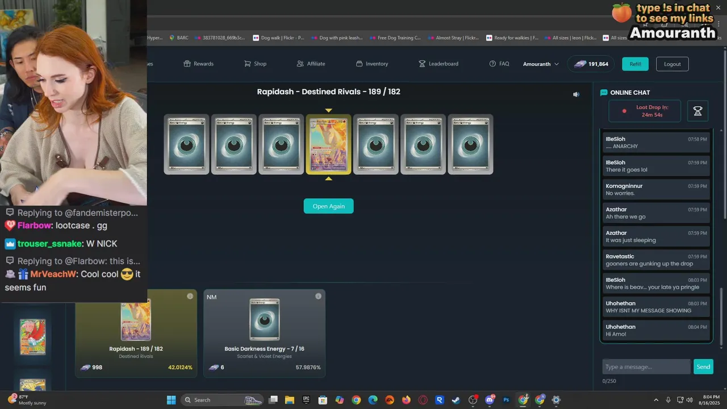
Task: Open the Ready for walkies bookmark
Action: pyautogui.click(x=512, y=38)
